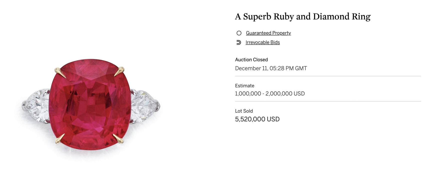
Task: Click the Auction Closed label
Action: pos(251,60)
